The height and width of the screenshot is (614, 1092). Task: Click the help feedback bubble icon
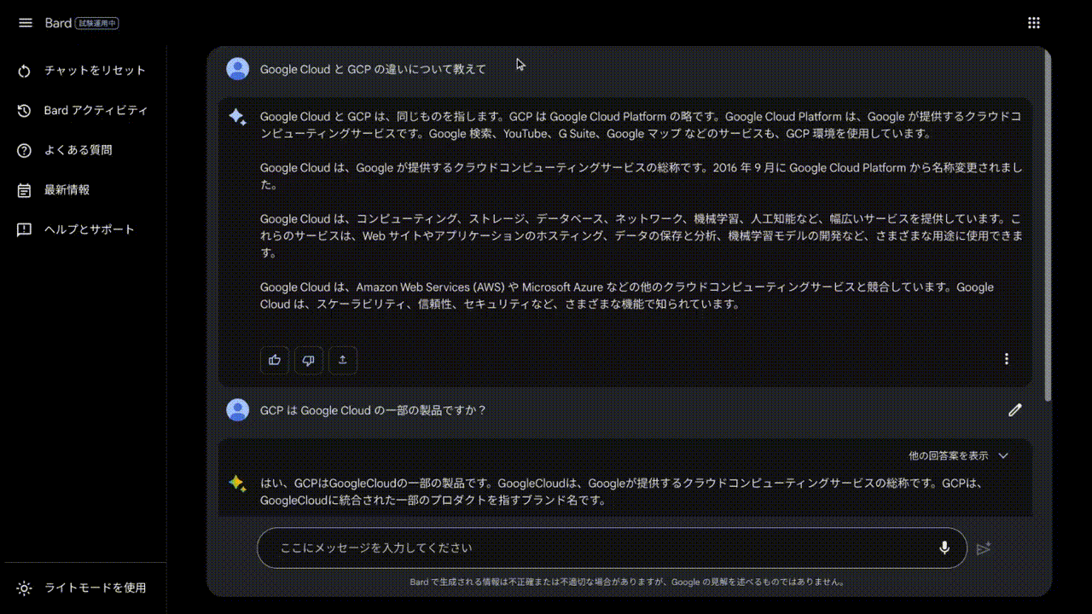click(24, 230)
